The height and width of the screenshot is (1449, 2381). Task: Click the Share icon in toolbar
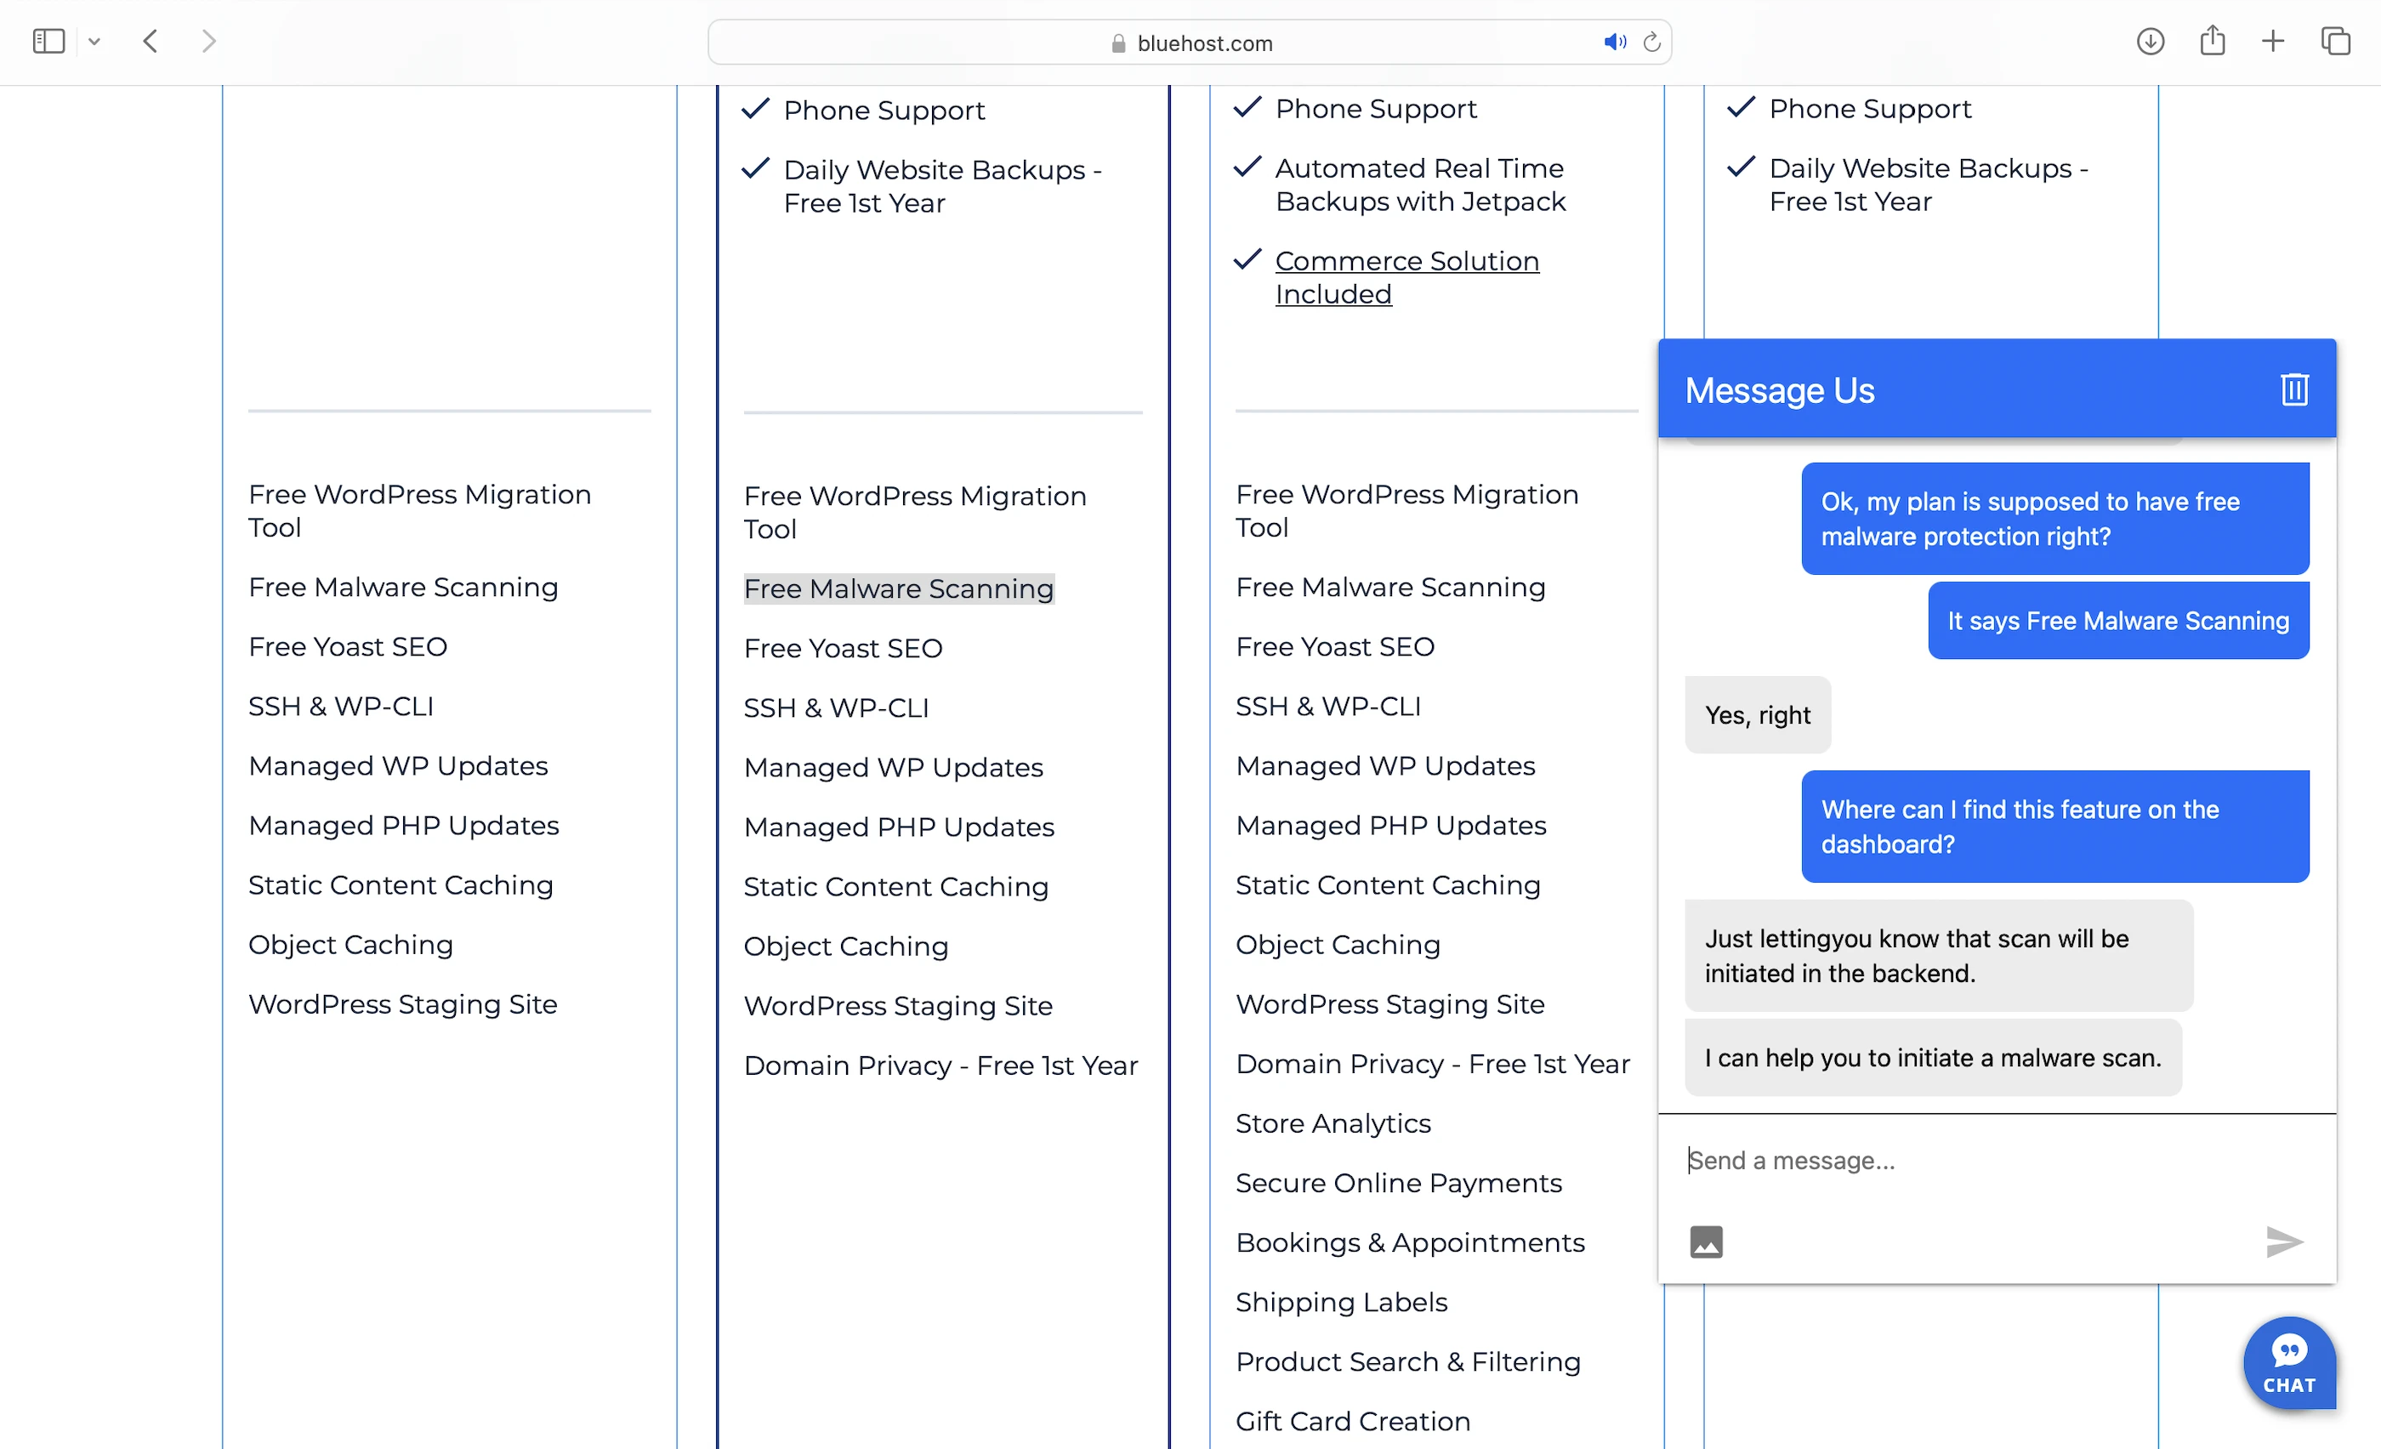pyautogui.click(x=2212, y=42)
